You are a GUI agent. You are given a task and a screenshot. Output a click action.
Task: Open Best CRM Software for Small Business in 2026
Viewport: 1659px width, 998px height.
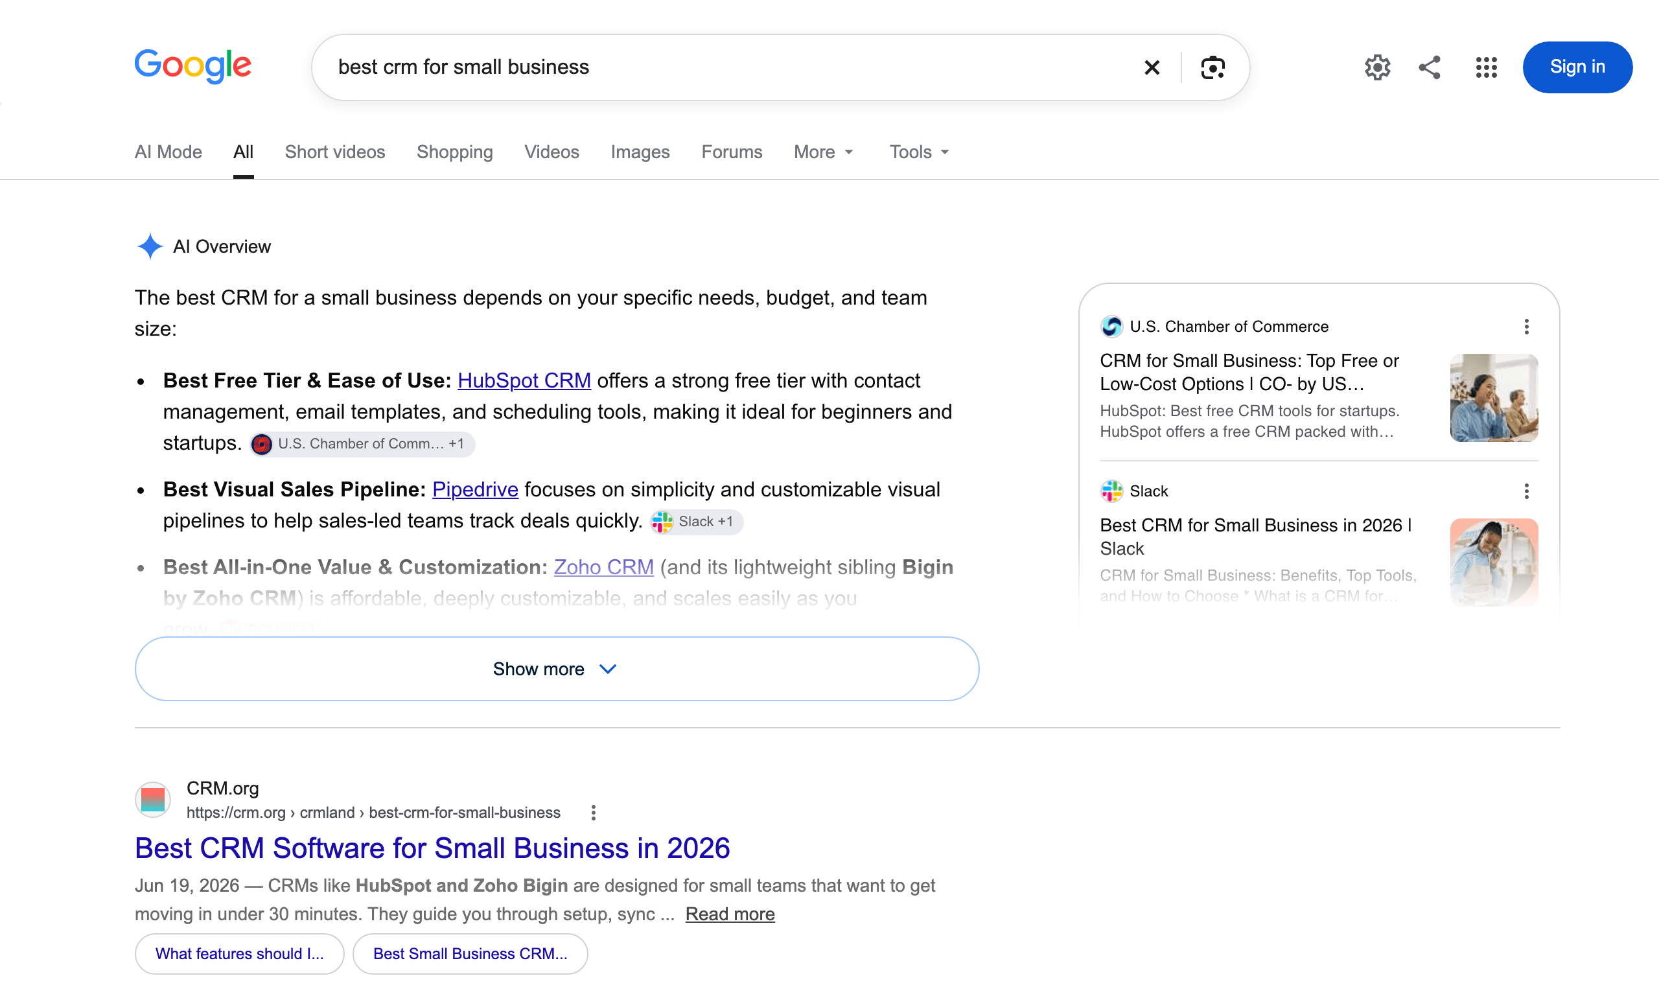(432, 849)
